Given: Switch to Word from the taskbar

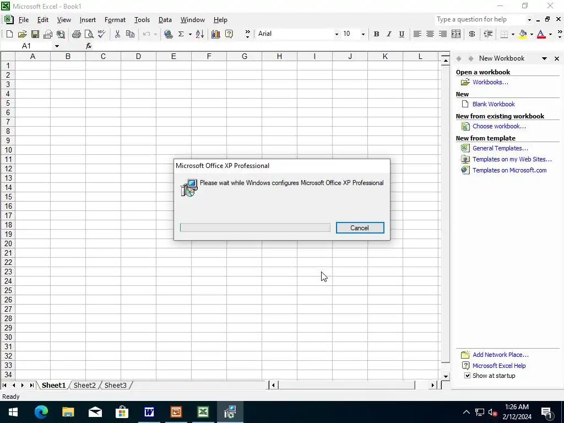Looking at the screenshot, I should click(x=149, y=412).
